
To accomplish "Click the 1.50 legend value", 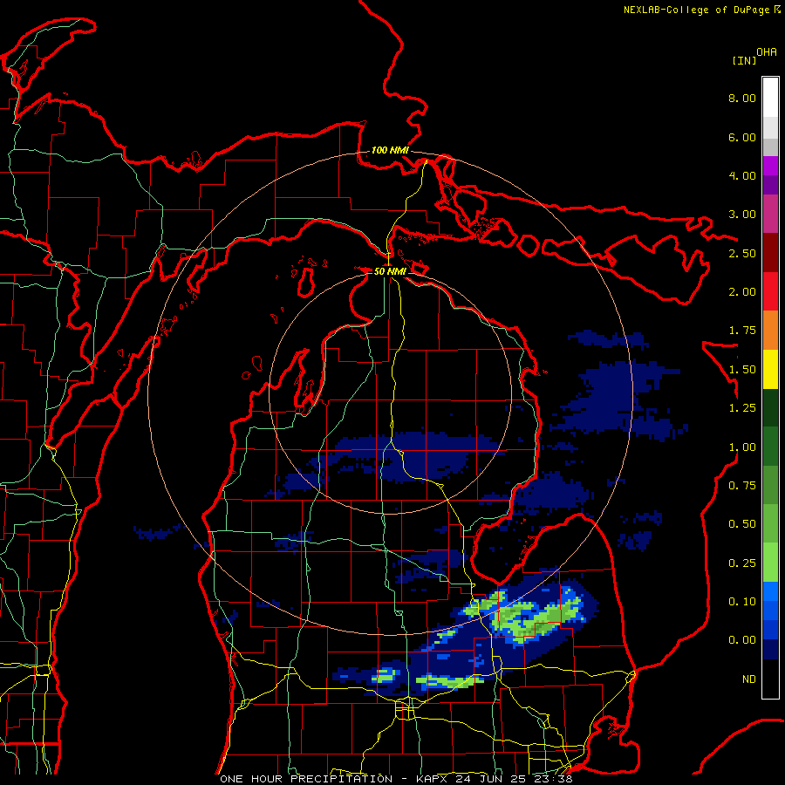I will pyautogui.click(x=742, y=370).
